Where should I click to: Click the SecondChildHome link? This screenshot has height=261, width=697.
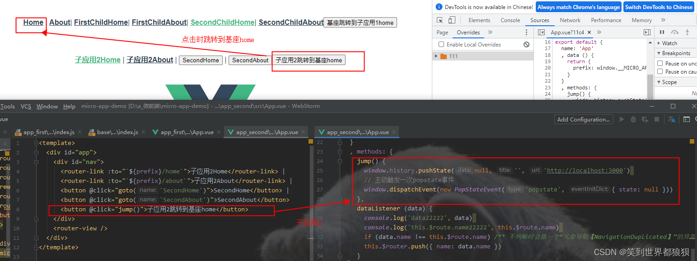click(x=222, y=22)
